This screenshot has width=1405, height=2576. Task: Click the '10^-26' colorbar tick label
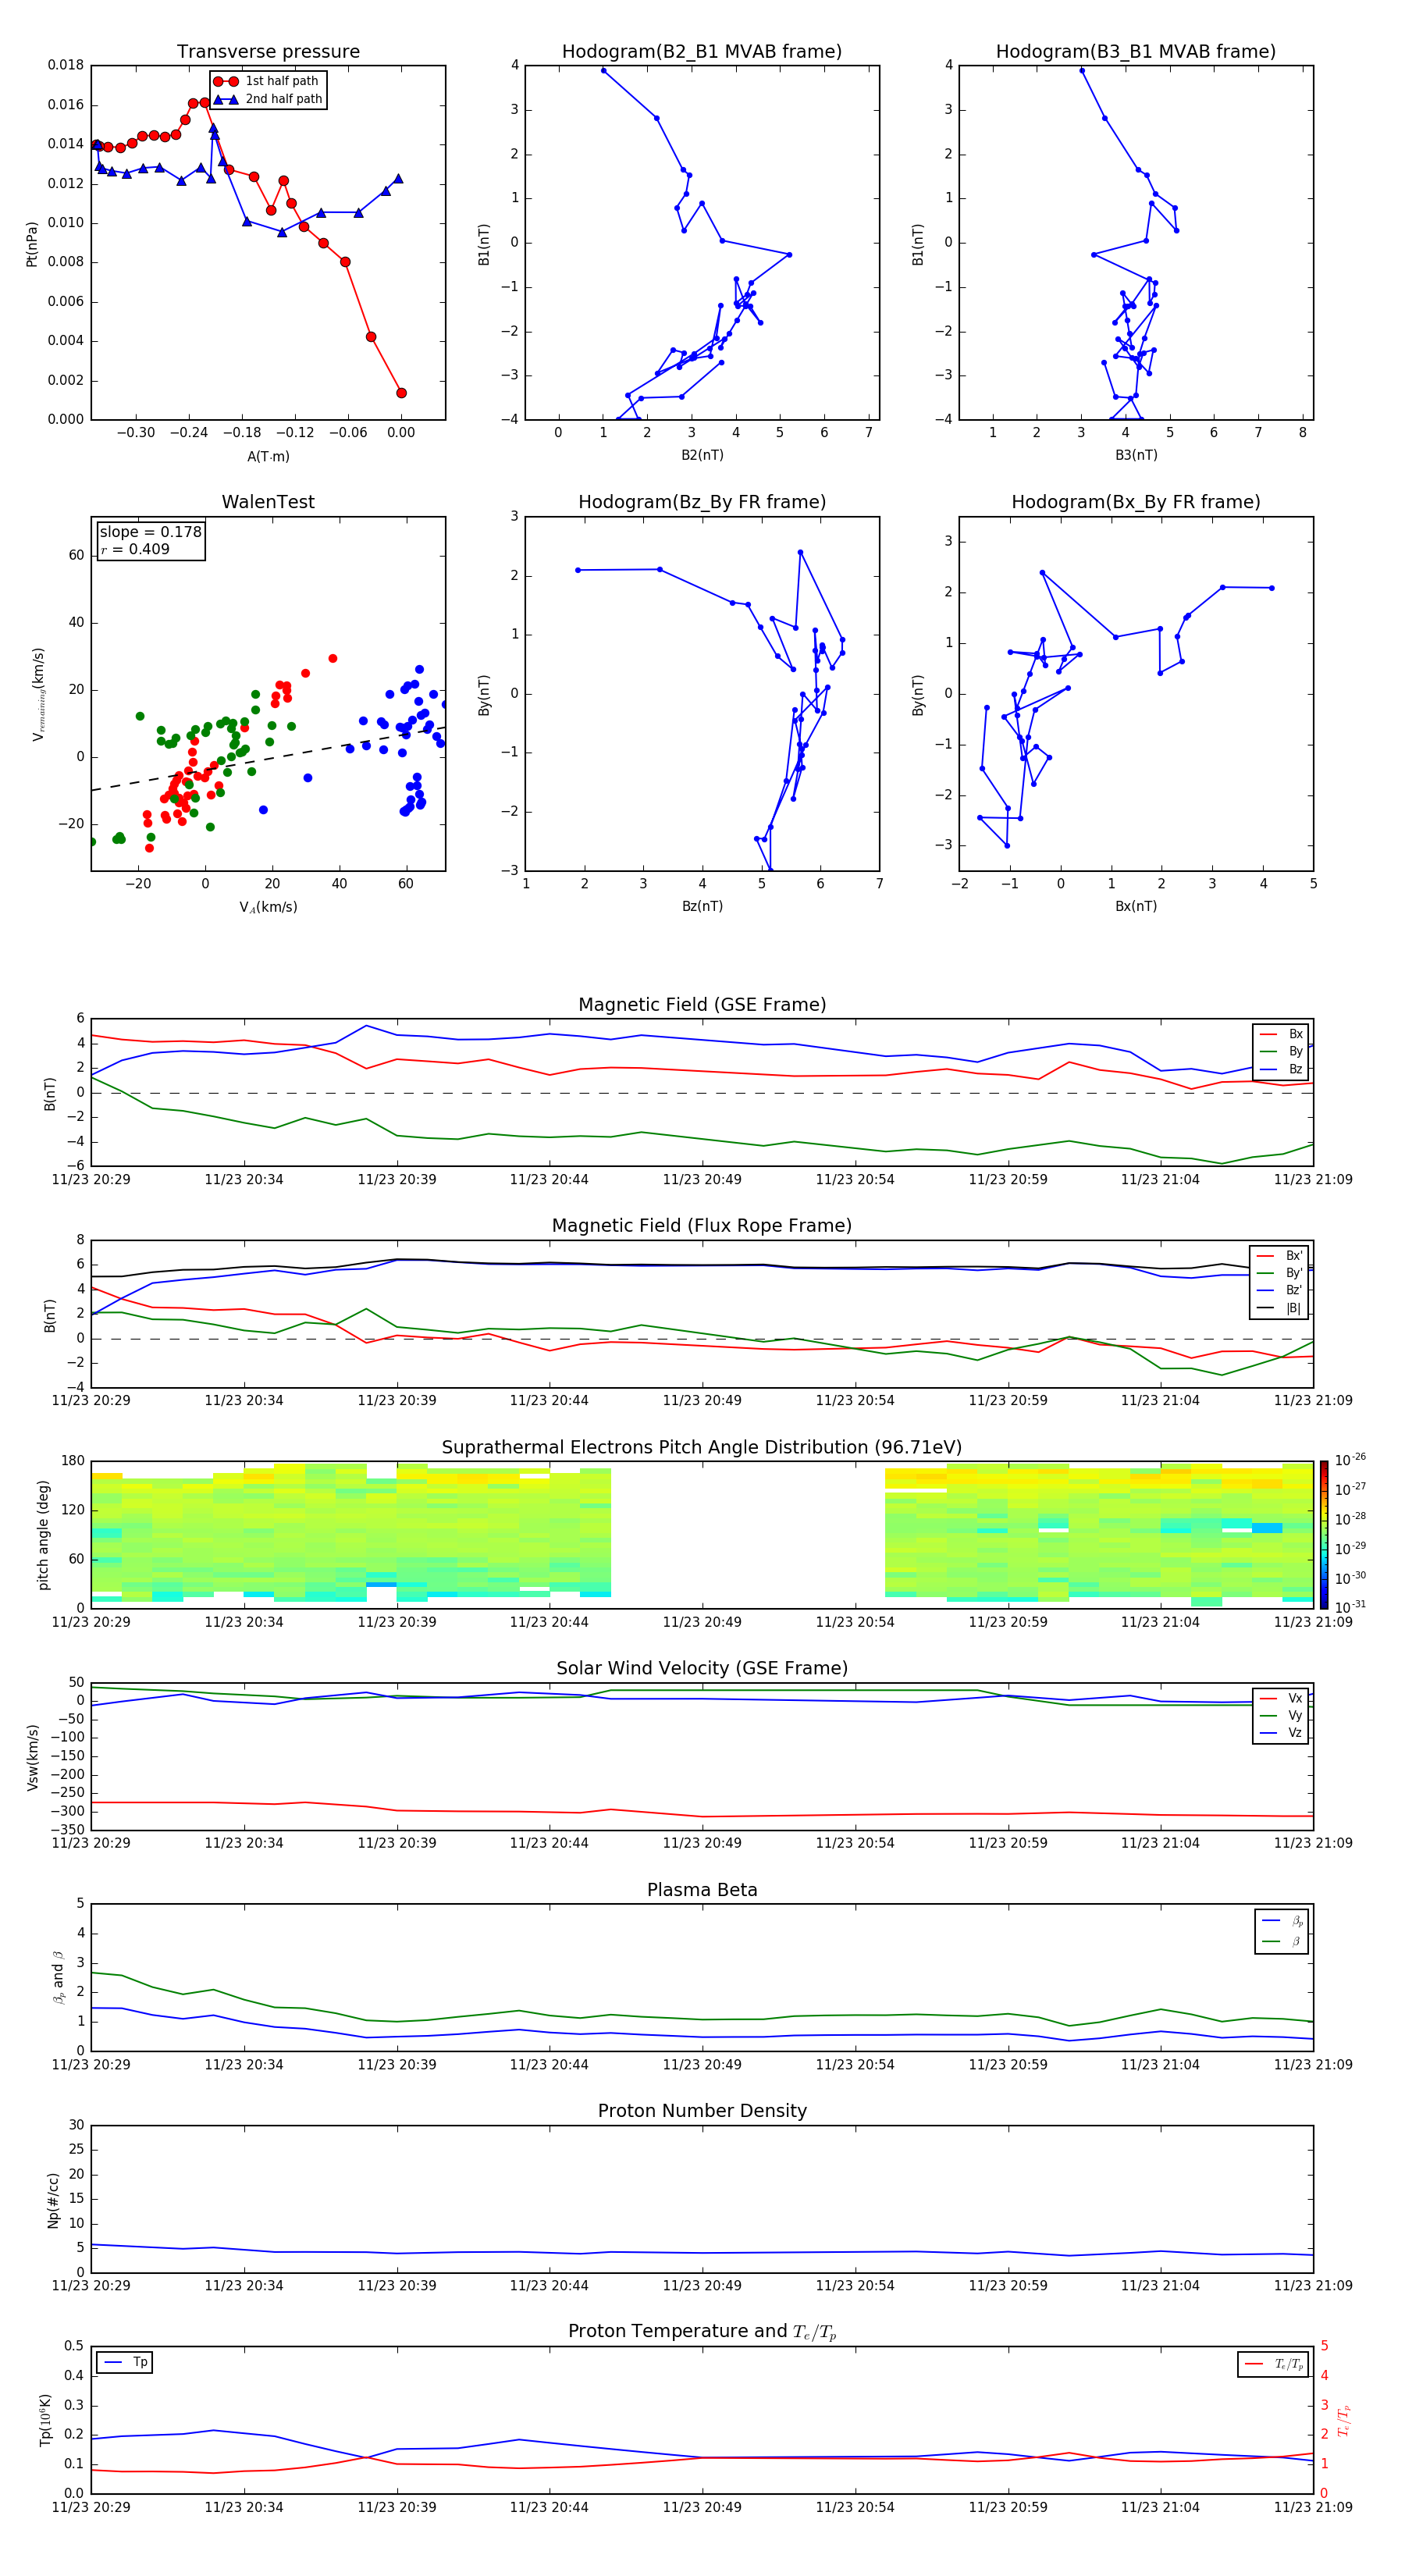(x=1349, y=1460)
